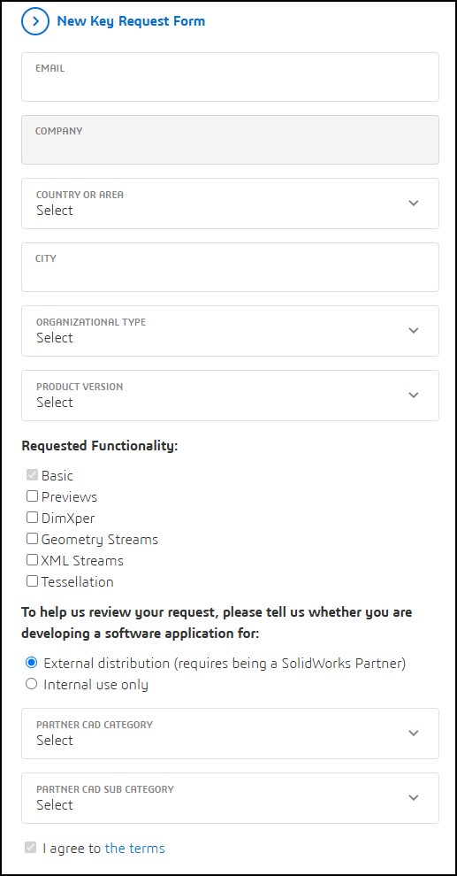Open the Country or Area dropdown chevron

tap(414, 204)
